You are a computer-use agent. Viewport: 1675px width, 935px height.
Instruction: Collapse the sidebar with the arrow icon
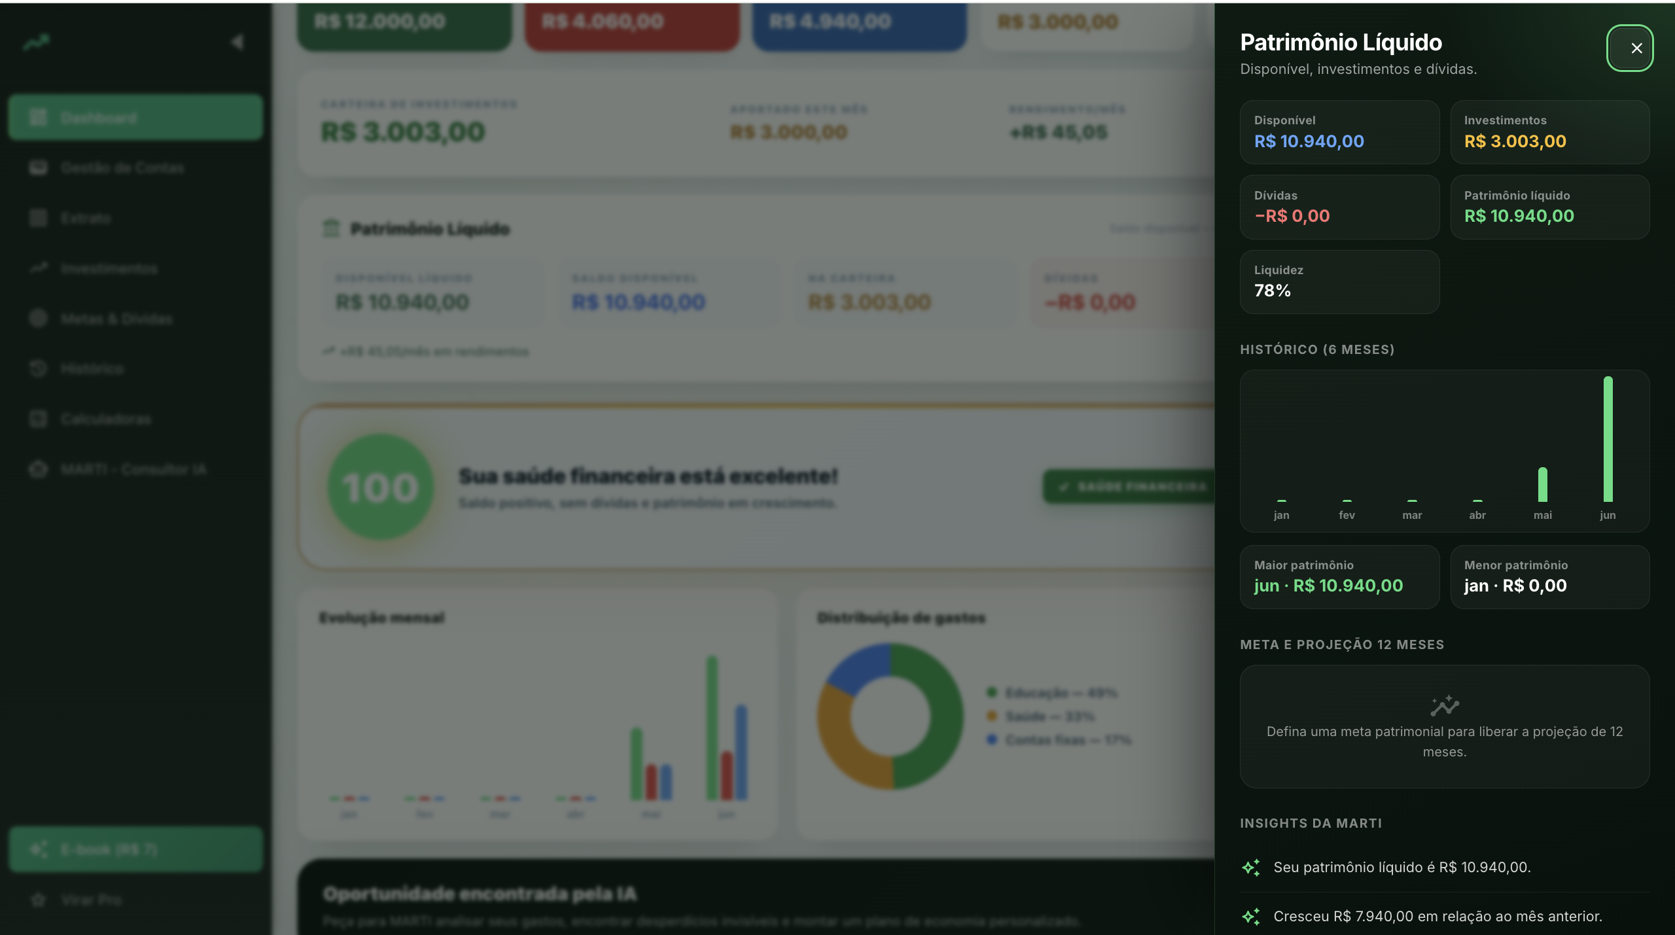[237, 42]
